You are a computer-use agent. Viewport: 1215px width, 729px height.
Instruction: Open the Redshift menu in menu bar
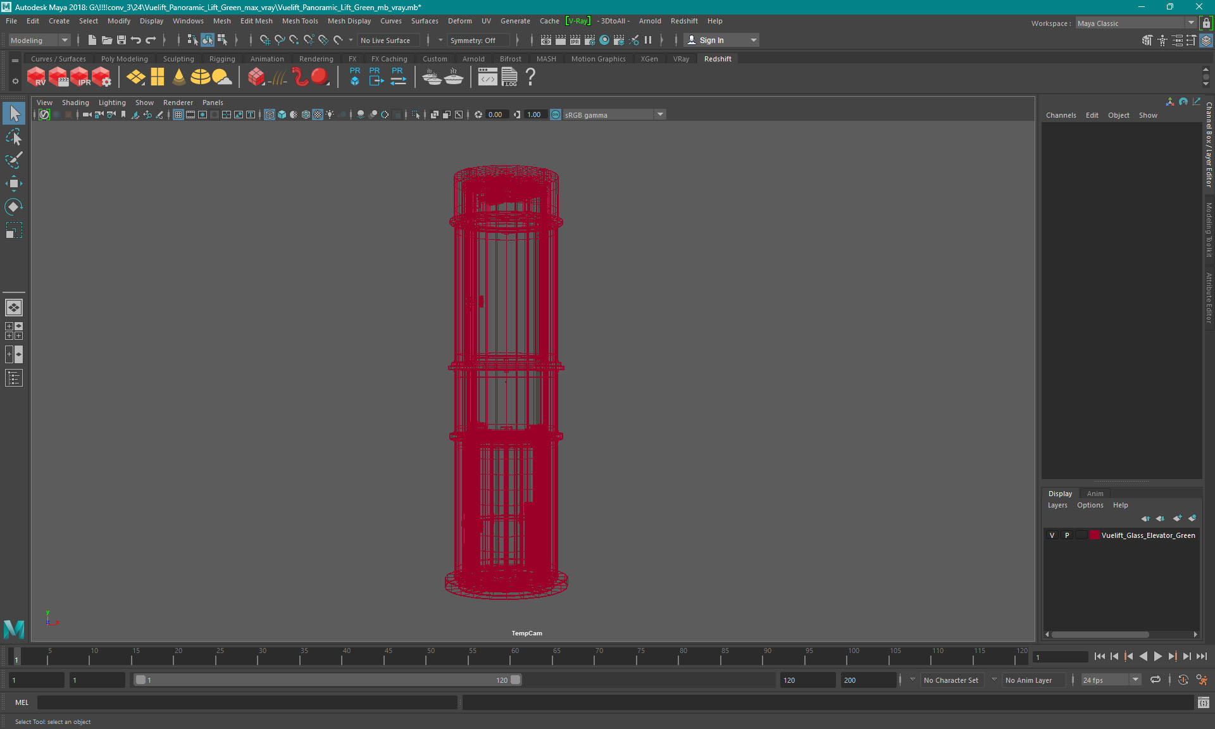point(683,21)
